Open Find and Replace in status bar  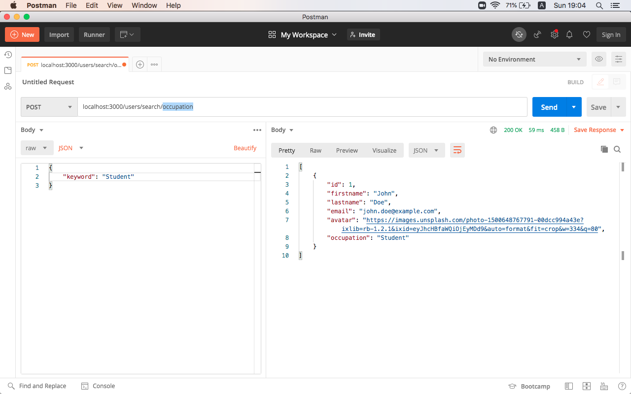[37, 386]
